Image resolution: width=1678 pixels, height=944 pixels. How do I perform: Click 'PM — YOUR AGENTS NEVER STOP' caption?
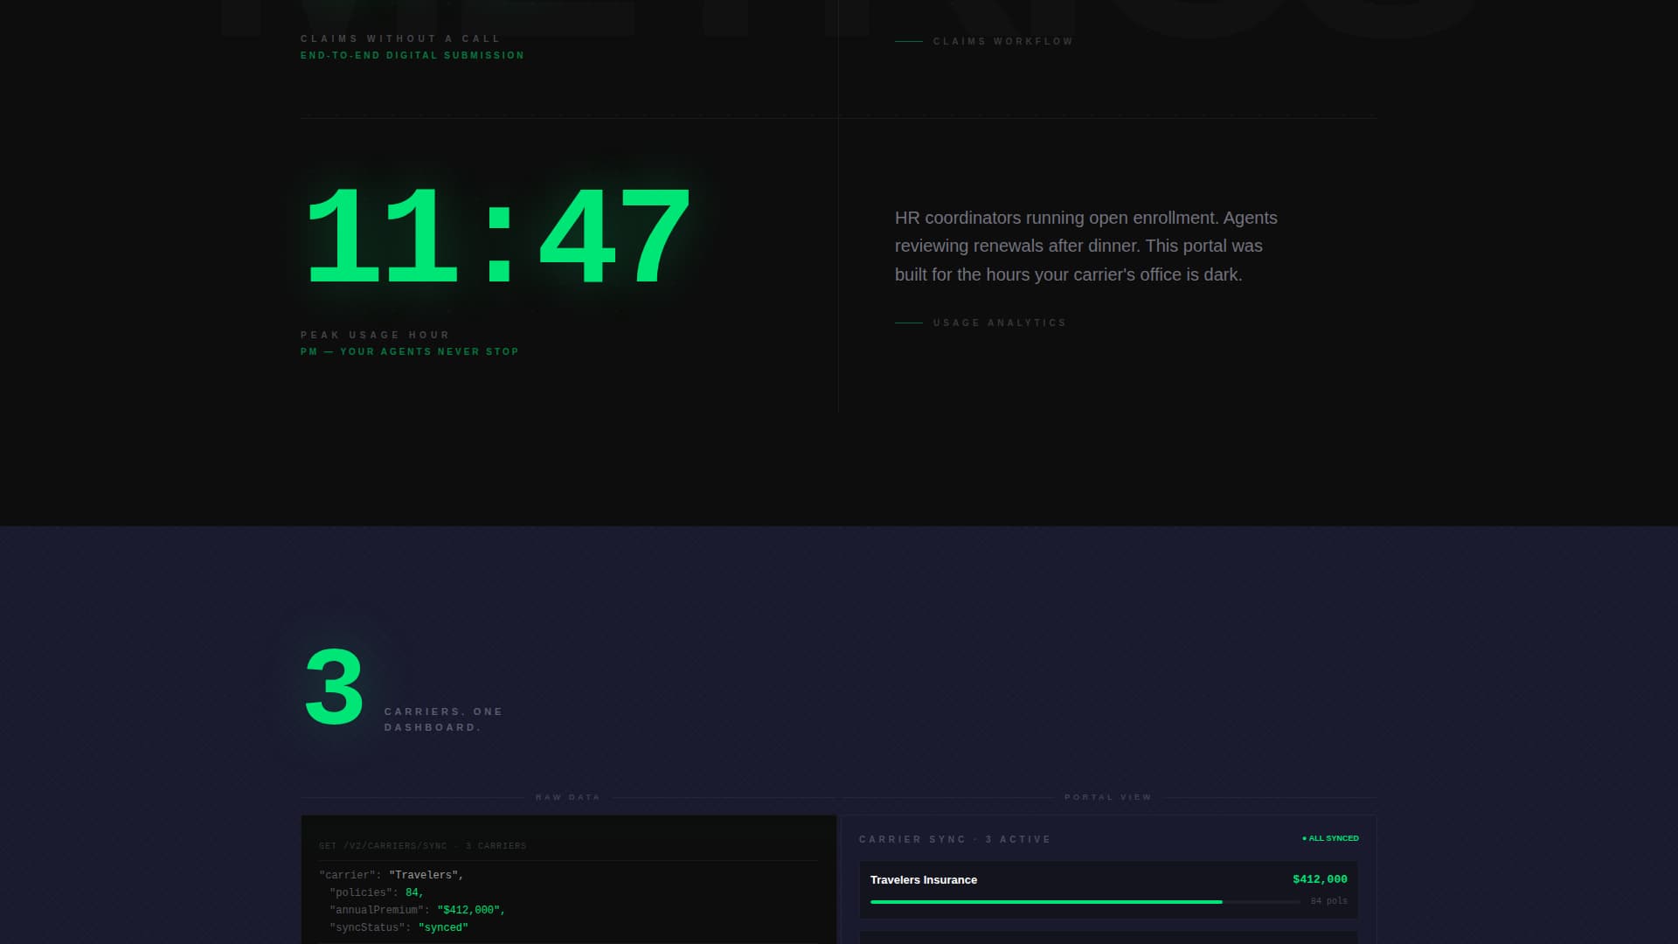coord(410,351)
